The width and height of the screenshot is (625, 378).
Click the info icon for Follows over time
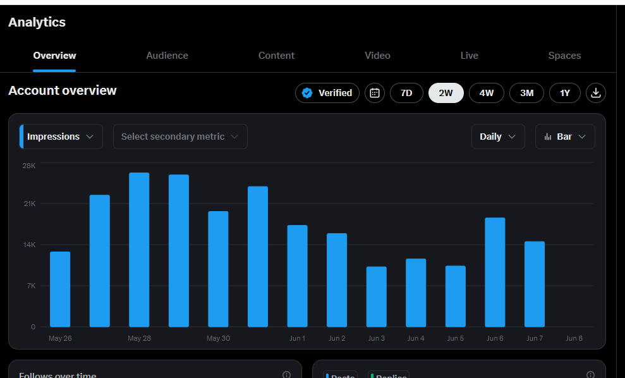coord(286,374)
